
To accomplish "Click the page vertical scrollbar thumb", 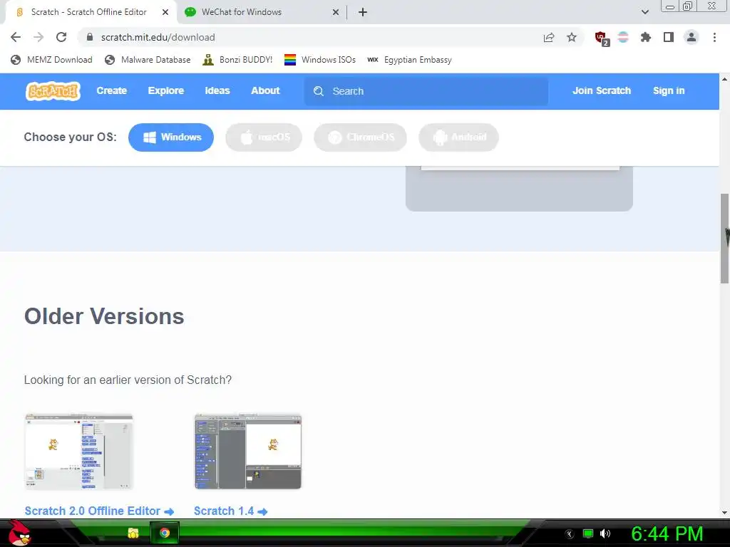I will point(724,238).
